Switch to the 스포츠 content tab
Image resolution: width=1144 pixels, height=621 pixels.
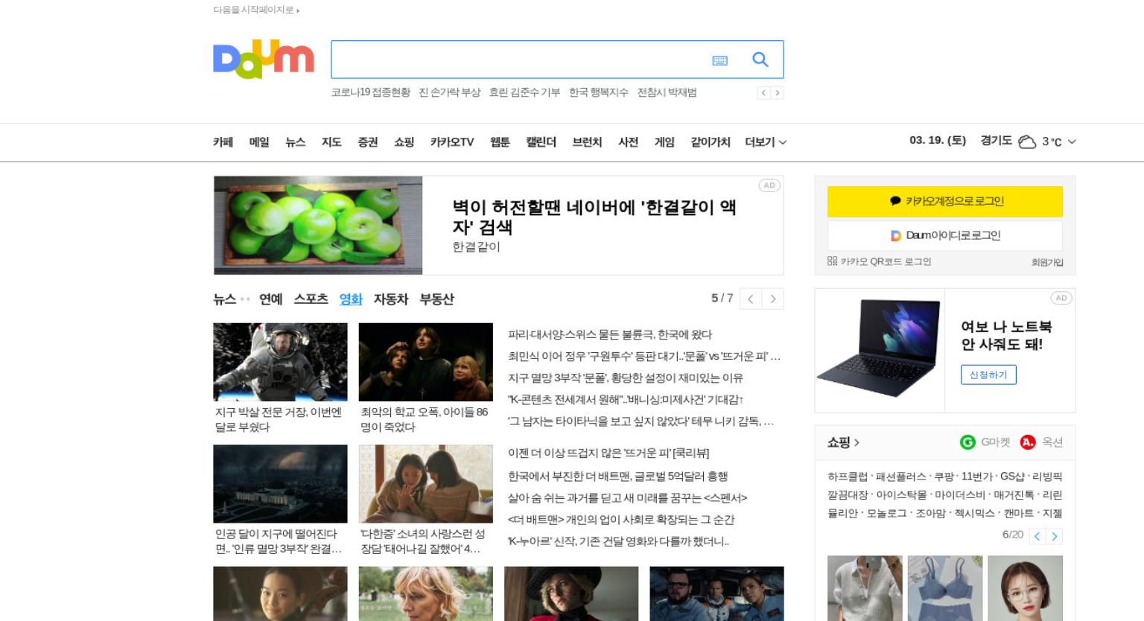click(x=311, y=299)
